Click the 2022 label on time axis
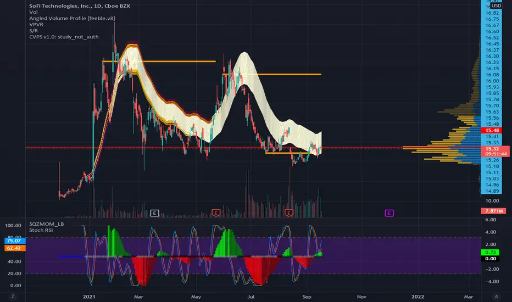 418,297
